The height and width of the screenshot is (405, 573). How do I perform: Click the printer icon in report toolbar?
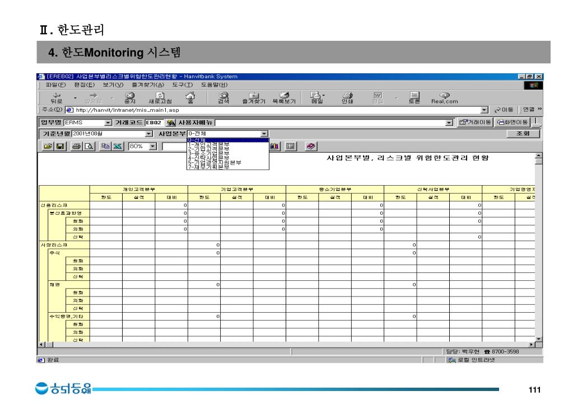76,147
